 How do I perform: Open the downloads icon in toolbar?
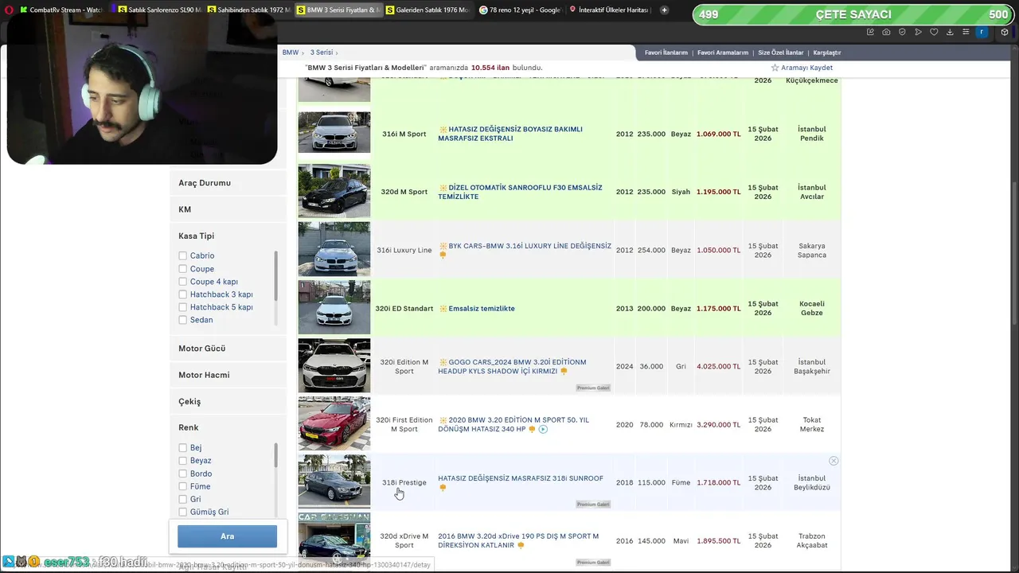click(x=950, y=32)
